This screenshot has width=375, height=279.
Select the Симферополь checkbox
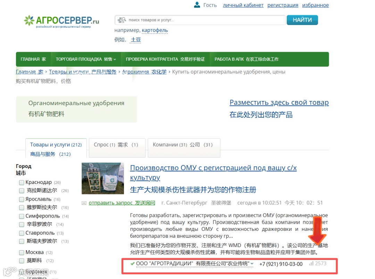(x=22, y=216)
